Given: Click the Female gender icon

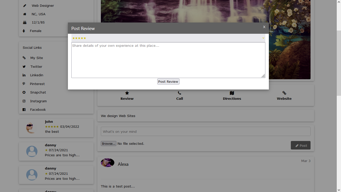Looking at the screenshot, I should tap(24, 31).
